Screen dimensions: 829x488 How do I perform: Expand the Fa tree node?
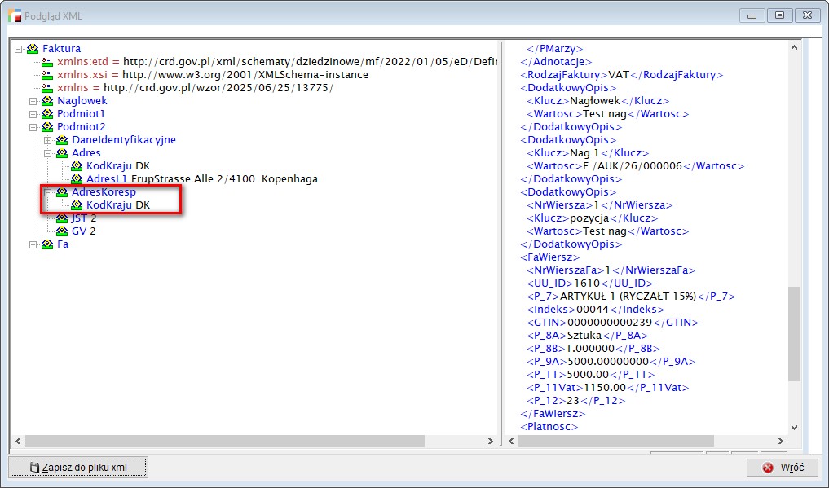point(33,244)
